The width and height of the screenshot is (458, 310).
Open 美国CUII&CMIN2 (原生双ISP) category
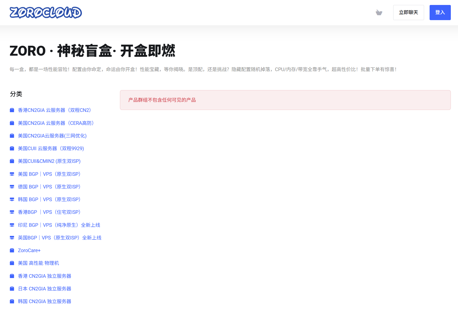[49, 161]
